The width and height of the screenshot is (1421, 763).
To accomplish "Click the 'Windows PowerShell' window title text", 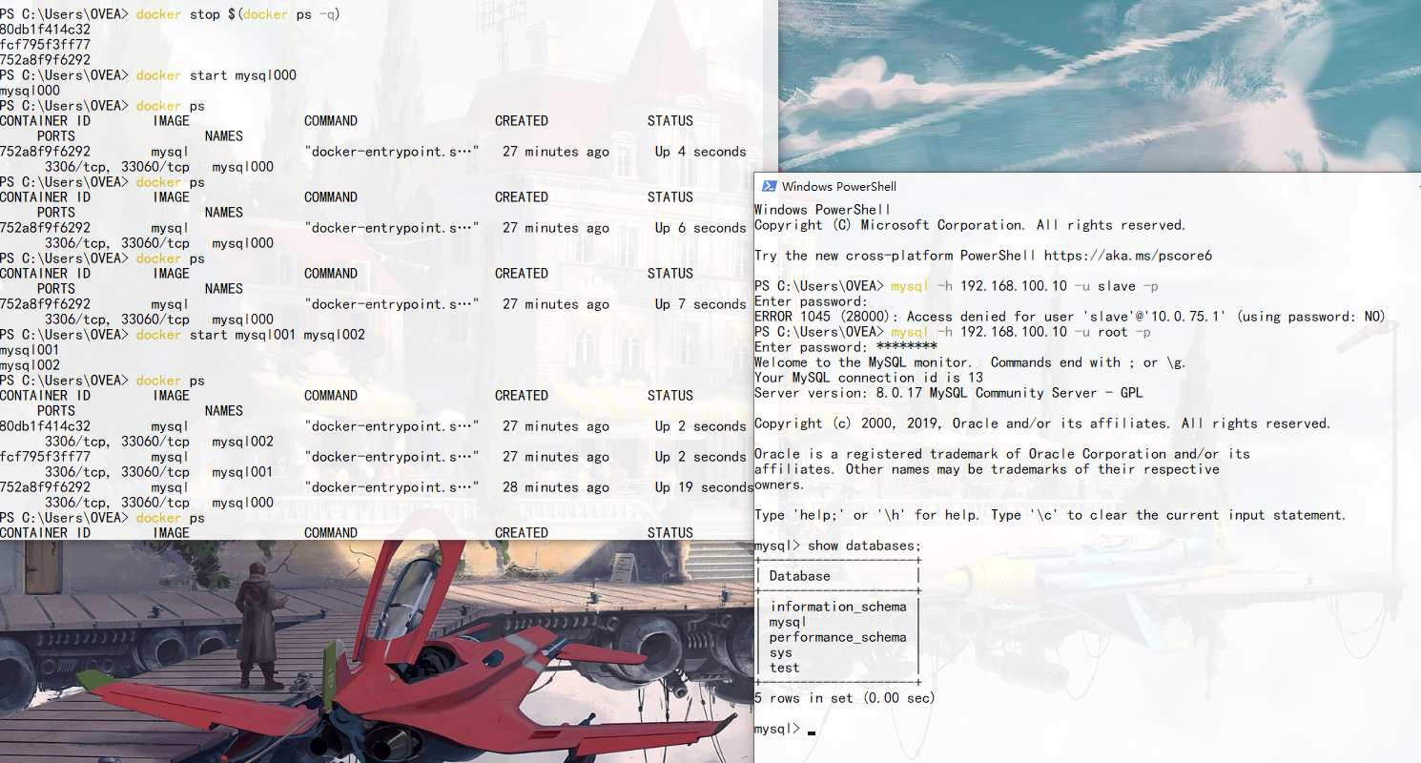I will click(839, 187).
